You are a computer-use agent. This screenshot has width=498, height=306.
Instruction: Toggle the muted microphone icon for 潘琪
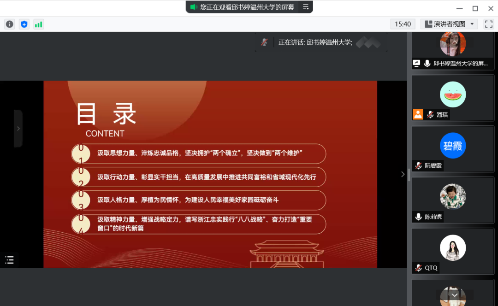[x=430, y=115]
